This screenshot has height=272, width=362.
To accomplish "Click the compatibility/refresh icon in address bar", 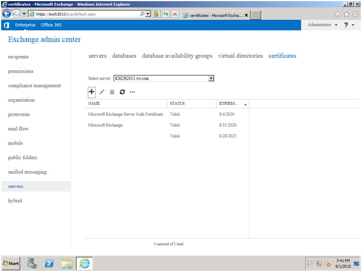I will click(x=166, y=14).
